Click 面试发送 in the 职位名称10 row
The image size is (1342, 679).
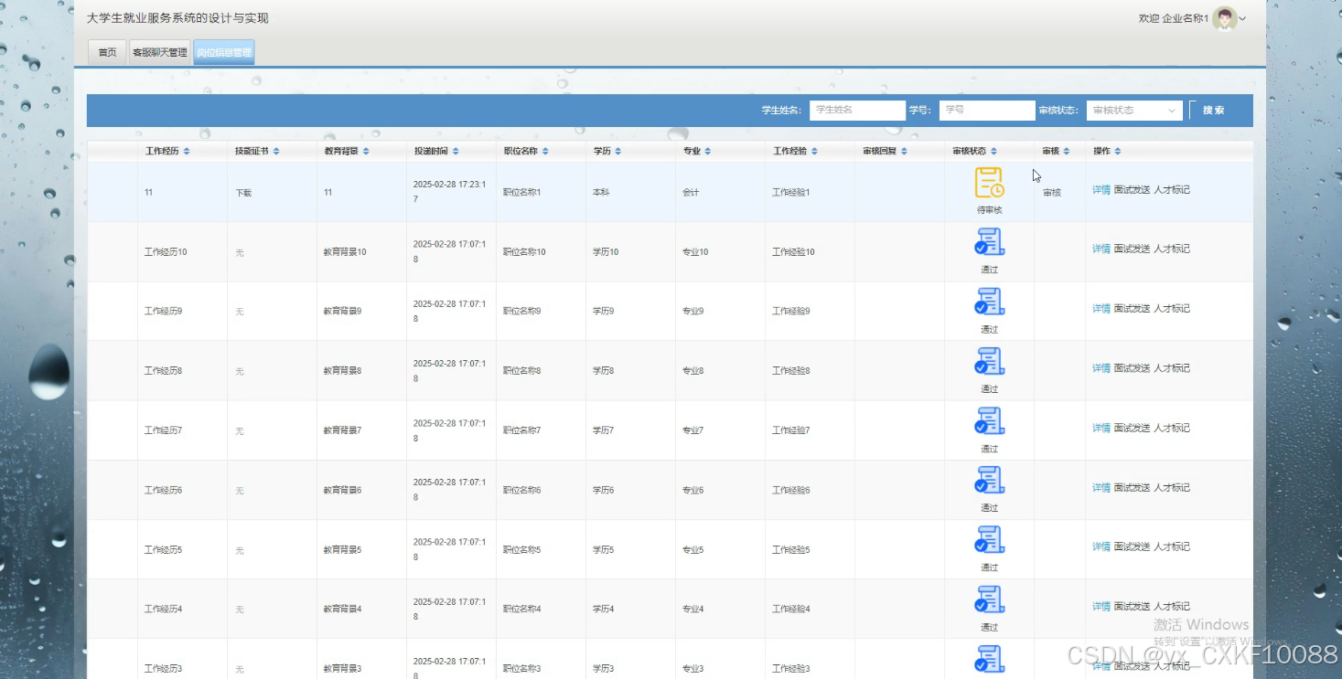tap(1132, 249)
